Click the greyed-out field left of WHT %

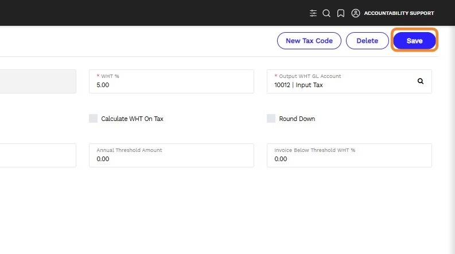tap(37, 81)
